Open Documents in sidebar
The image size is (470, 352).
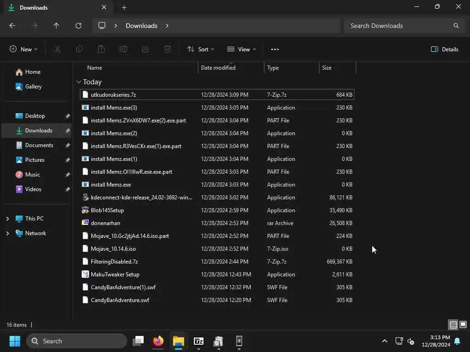point(39,145)
